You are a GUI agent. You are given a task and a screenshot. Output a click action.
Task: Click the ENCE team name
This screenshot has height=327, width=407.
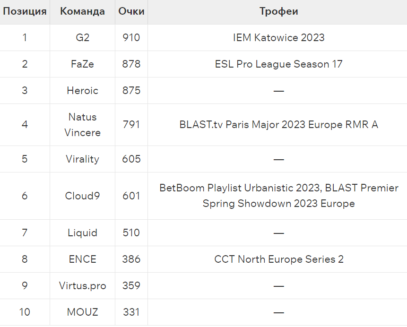(82, 259)
